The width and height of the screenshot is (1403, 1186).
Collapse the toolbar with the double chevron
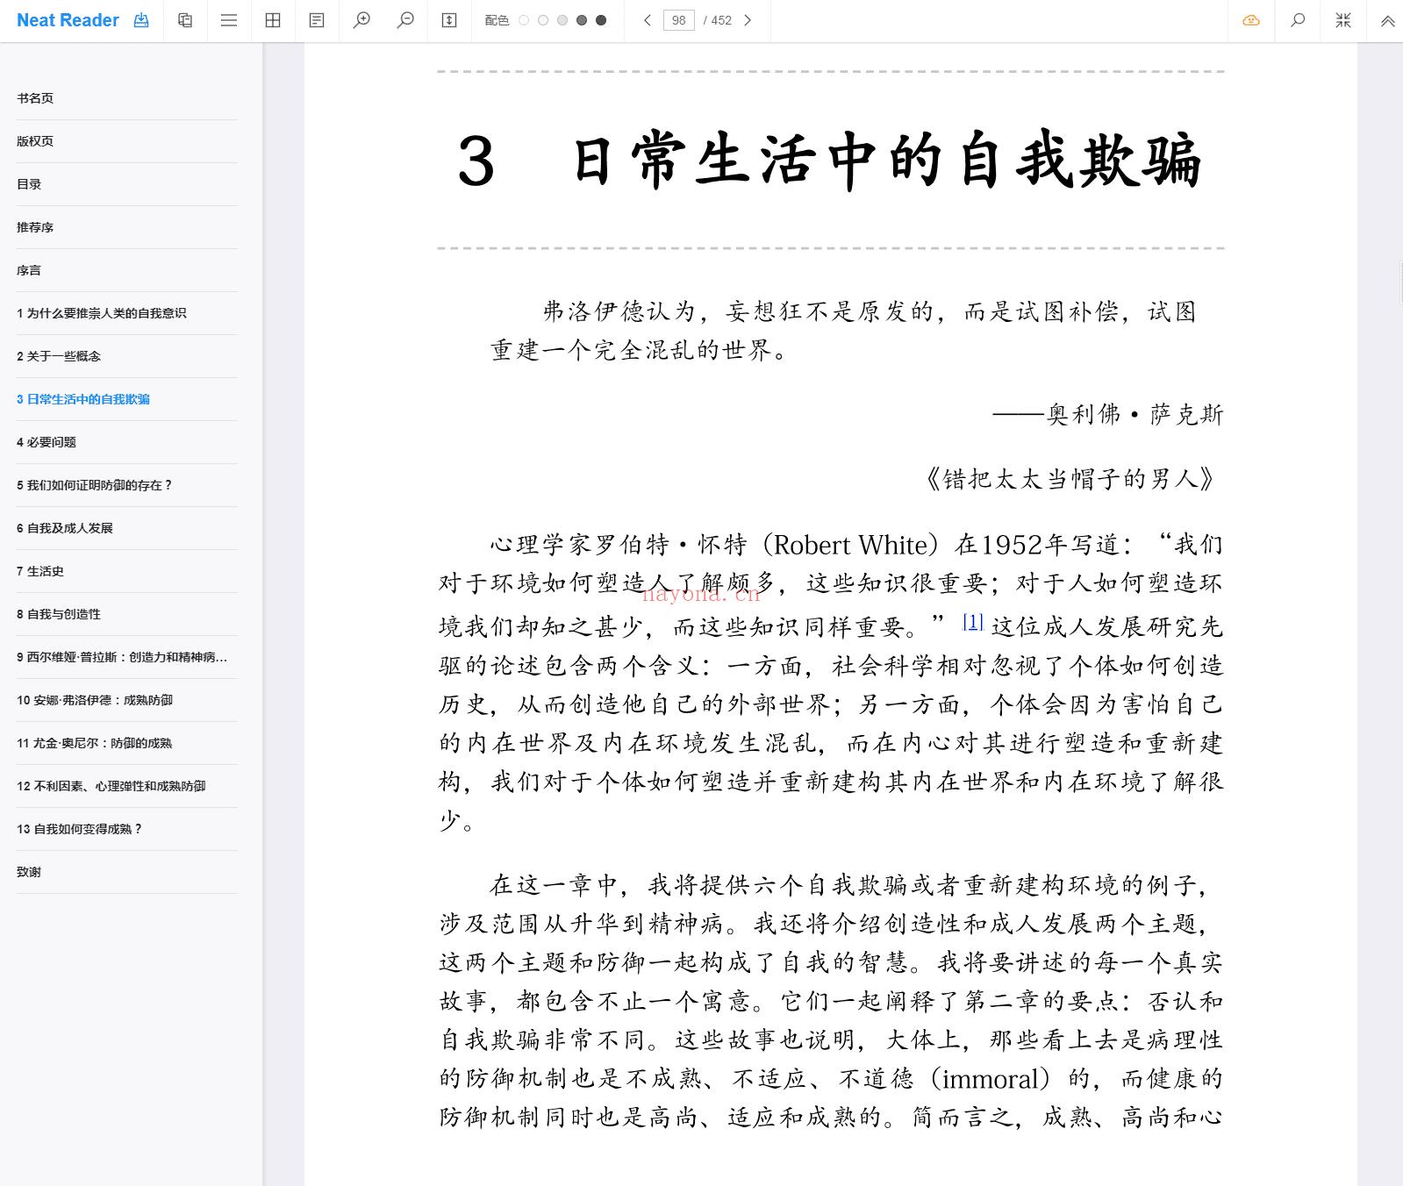(x=1387, y=21)
